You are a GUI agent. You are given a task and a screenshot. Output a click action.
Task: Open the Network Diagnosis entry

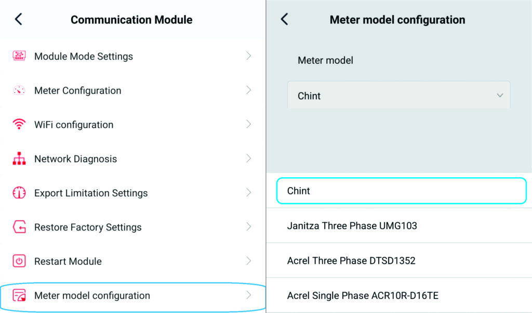click(76, 159)
